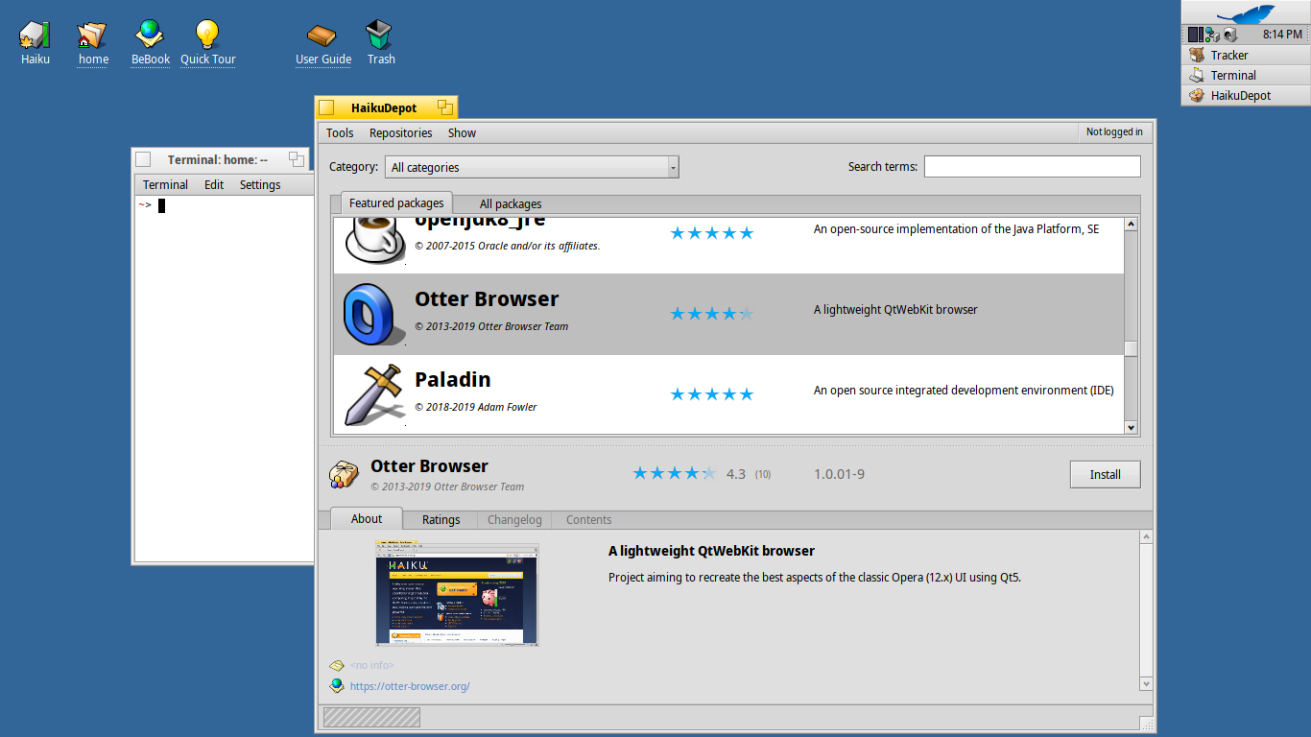Click into the Search terms field

tap(1032, 166)
